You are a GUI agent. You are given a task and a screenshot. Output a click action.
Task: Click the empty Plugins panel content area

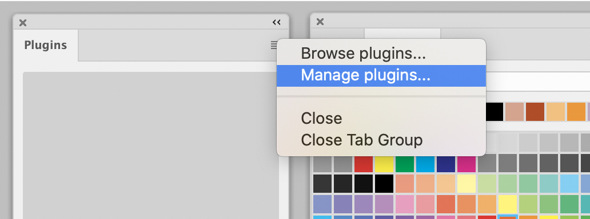(151, 145)
